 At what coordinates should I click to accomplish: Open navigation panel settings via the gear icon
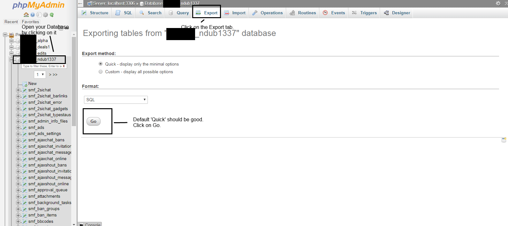click(45, 15)
